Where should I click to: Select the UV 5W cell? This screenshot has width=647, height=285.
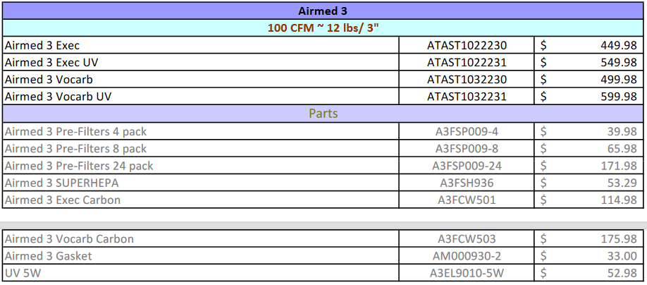coord(201,273)
